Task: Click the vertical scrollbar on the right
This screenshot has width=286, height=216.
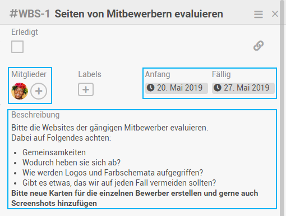Action: (x=282, y=108)
